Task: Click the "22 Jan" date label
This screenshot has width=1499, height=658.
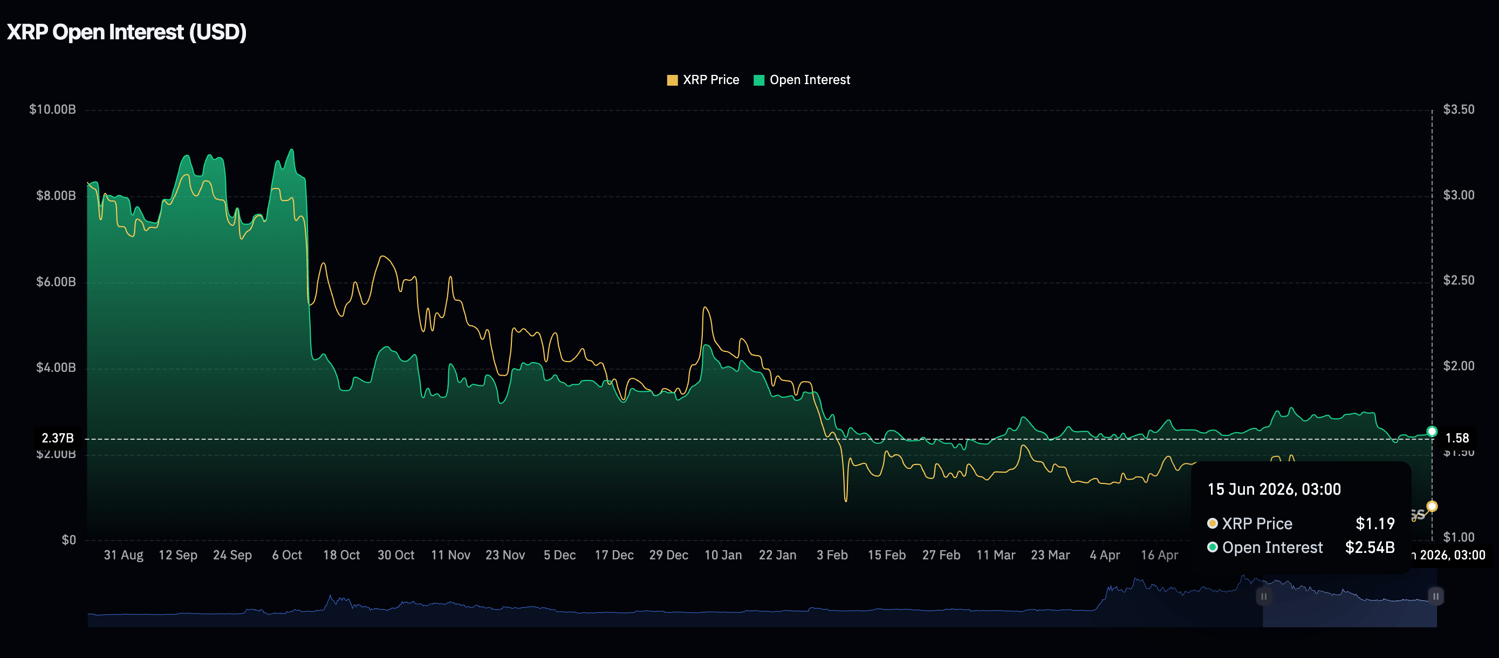Action: pos(777,555)
